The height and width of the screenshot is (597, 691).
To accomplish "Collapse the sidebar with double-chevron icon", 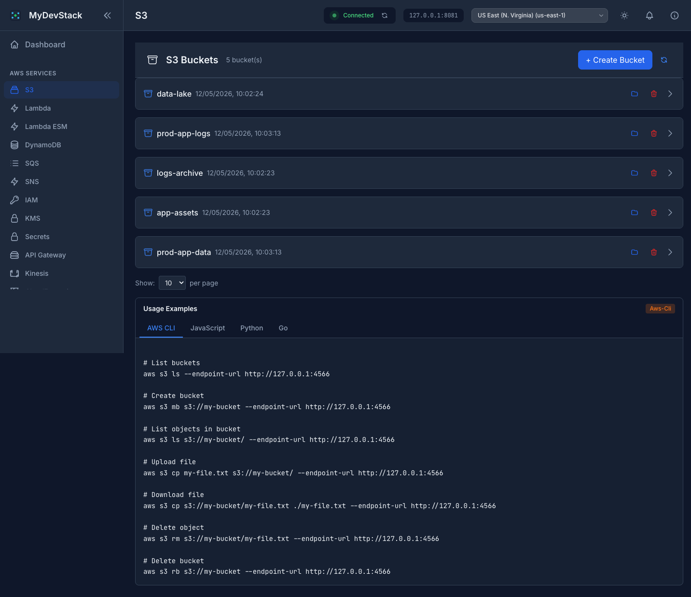I will coord(107,15).
